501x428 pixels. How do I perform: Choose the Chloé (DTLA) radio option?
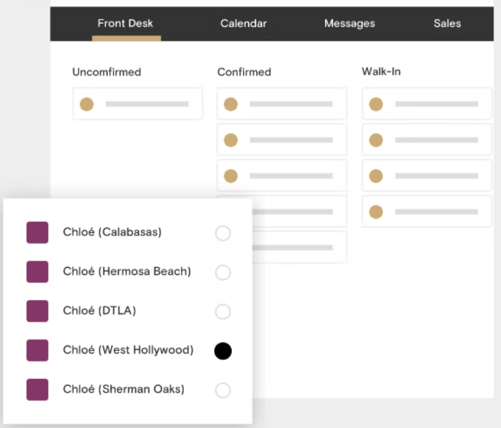click(x=223, y=312)
